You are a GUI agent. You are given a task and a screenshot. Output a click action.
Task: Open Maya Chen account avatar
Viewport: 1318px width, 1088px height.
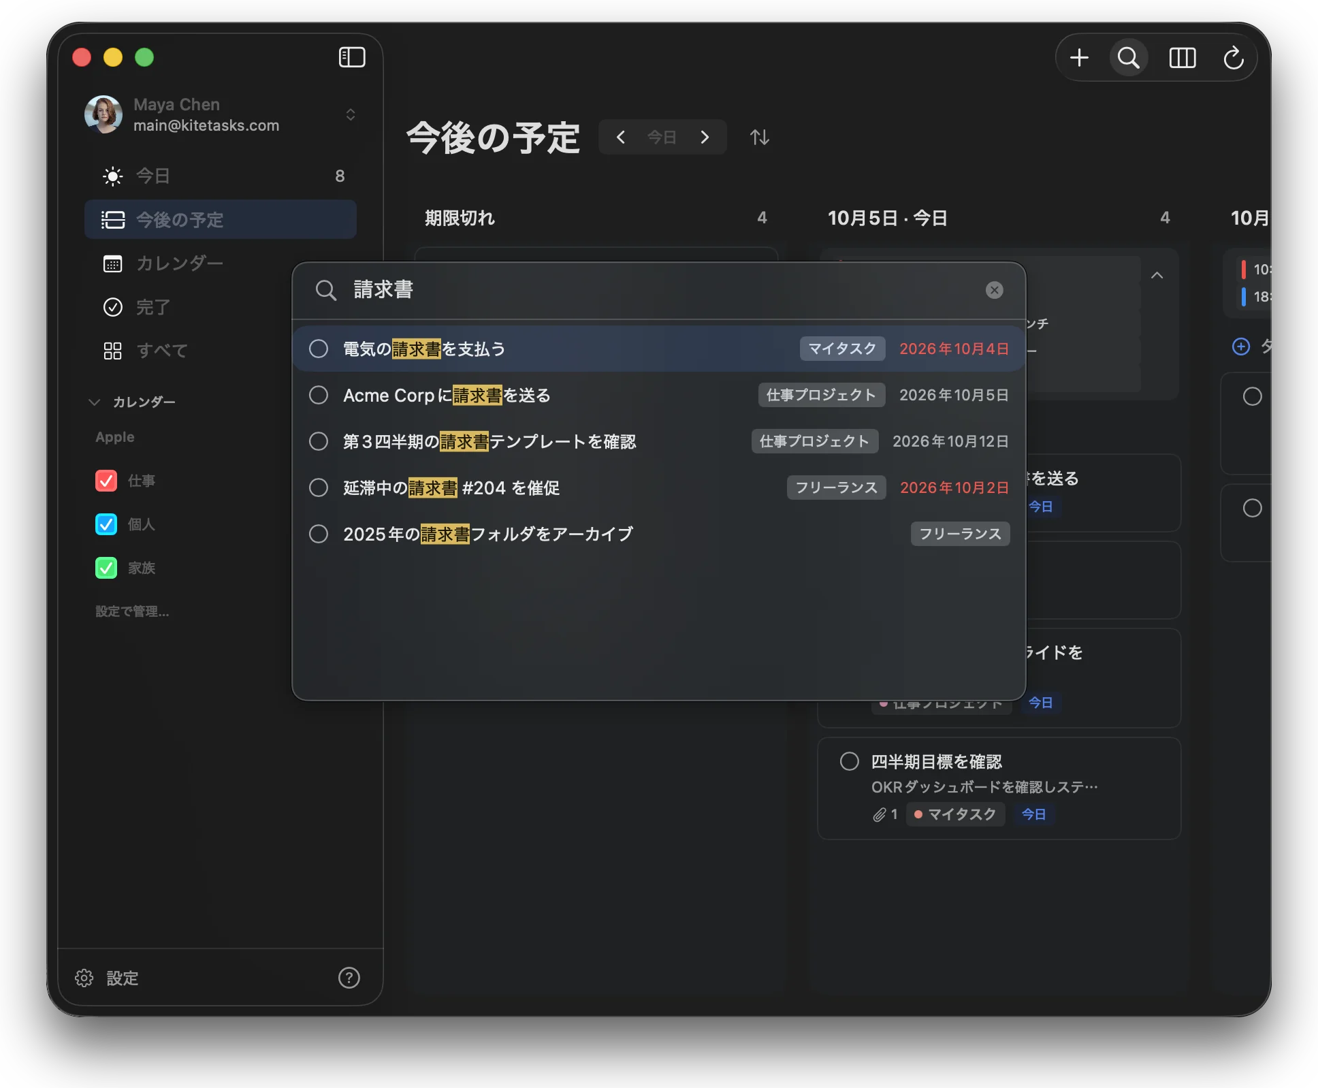(103, 114)
